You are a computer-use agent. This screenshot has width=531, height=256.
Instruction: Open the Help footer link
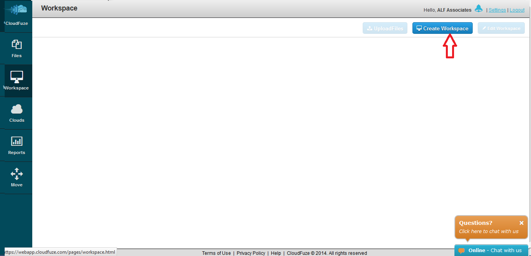276,253
